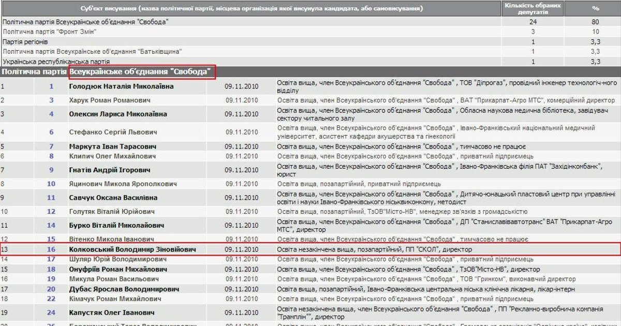Open blue link 20 beside Дубас Ярослав
The width and height of the screenshot is (621, 326).
coord(51,289)
